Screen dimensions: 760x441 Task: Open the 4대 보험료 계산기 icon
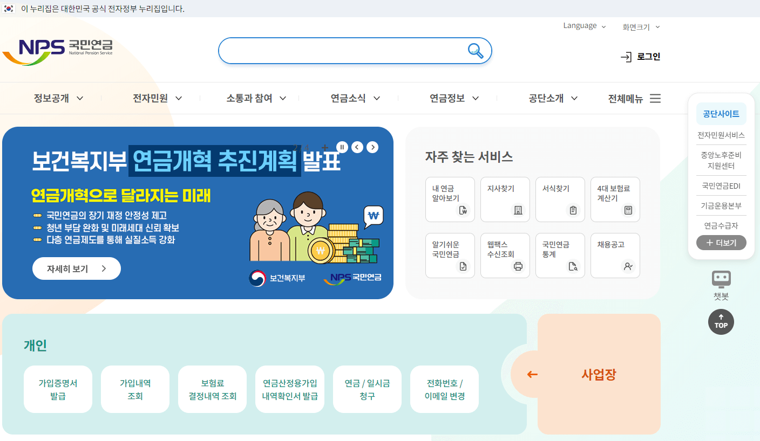point(615,199)
